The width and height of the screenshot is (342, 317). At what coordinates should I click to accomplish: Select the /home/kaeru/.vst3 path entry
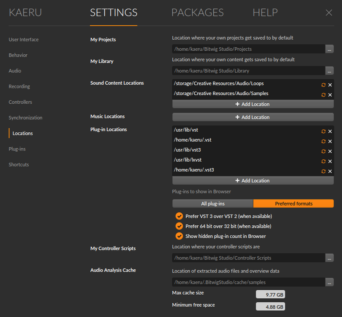click(194, 170)
